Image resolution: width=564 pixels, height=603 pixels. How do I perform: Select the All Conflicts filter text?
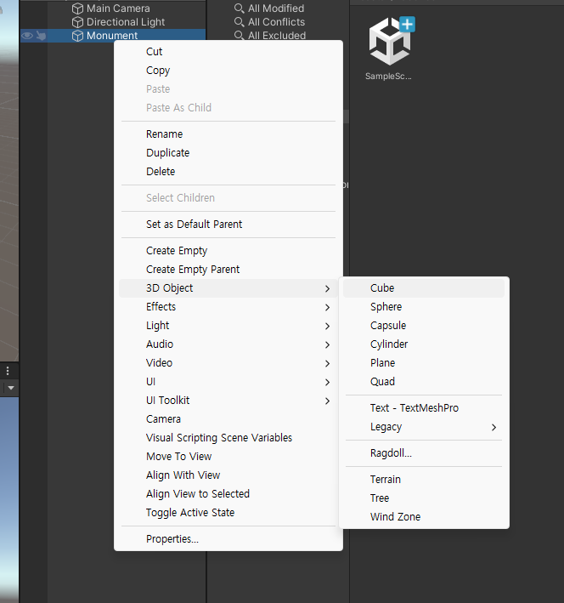point(276,22)
